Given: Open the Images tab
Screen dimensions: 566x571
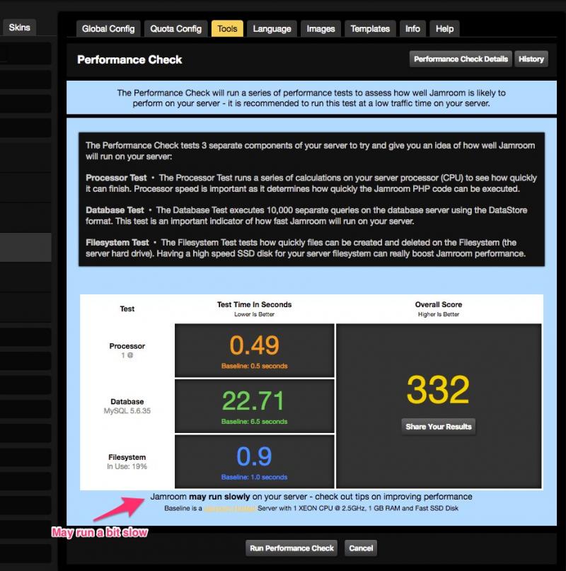Looking at the screenshot, I should 320,29.
